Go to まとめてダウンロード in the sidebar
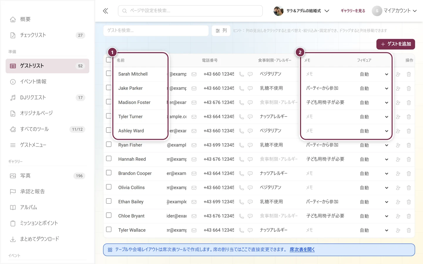Viewport: 423px width, 264px height. (47, 239)
